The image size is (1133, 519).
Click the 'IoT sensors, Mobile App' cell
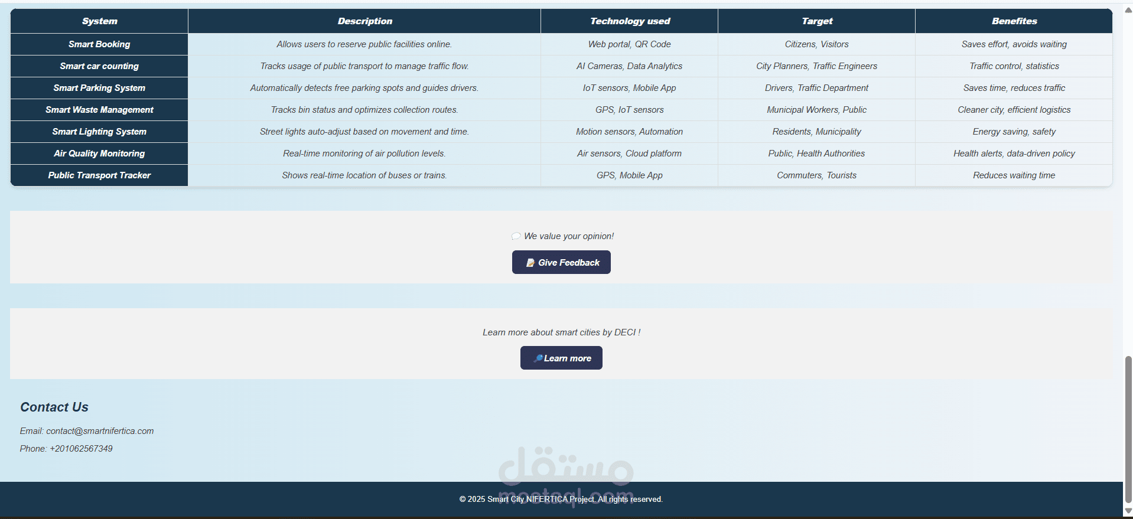pos(630,88)
